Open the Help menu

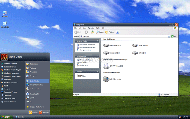(x=103, y=28)
